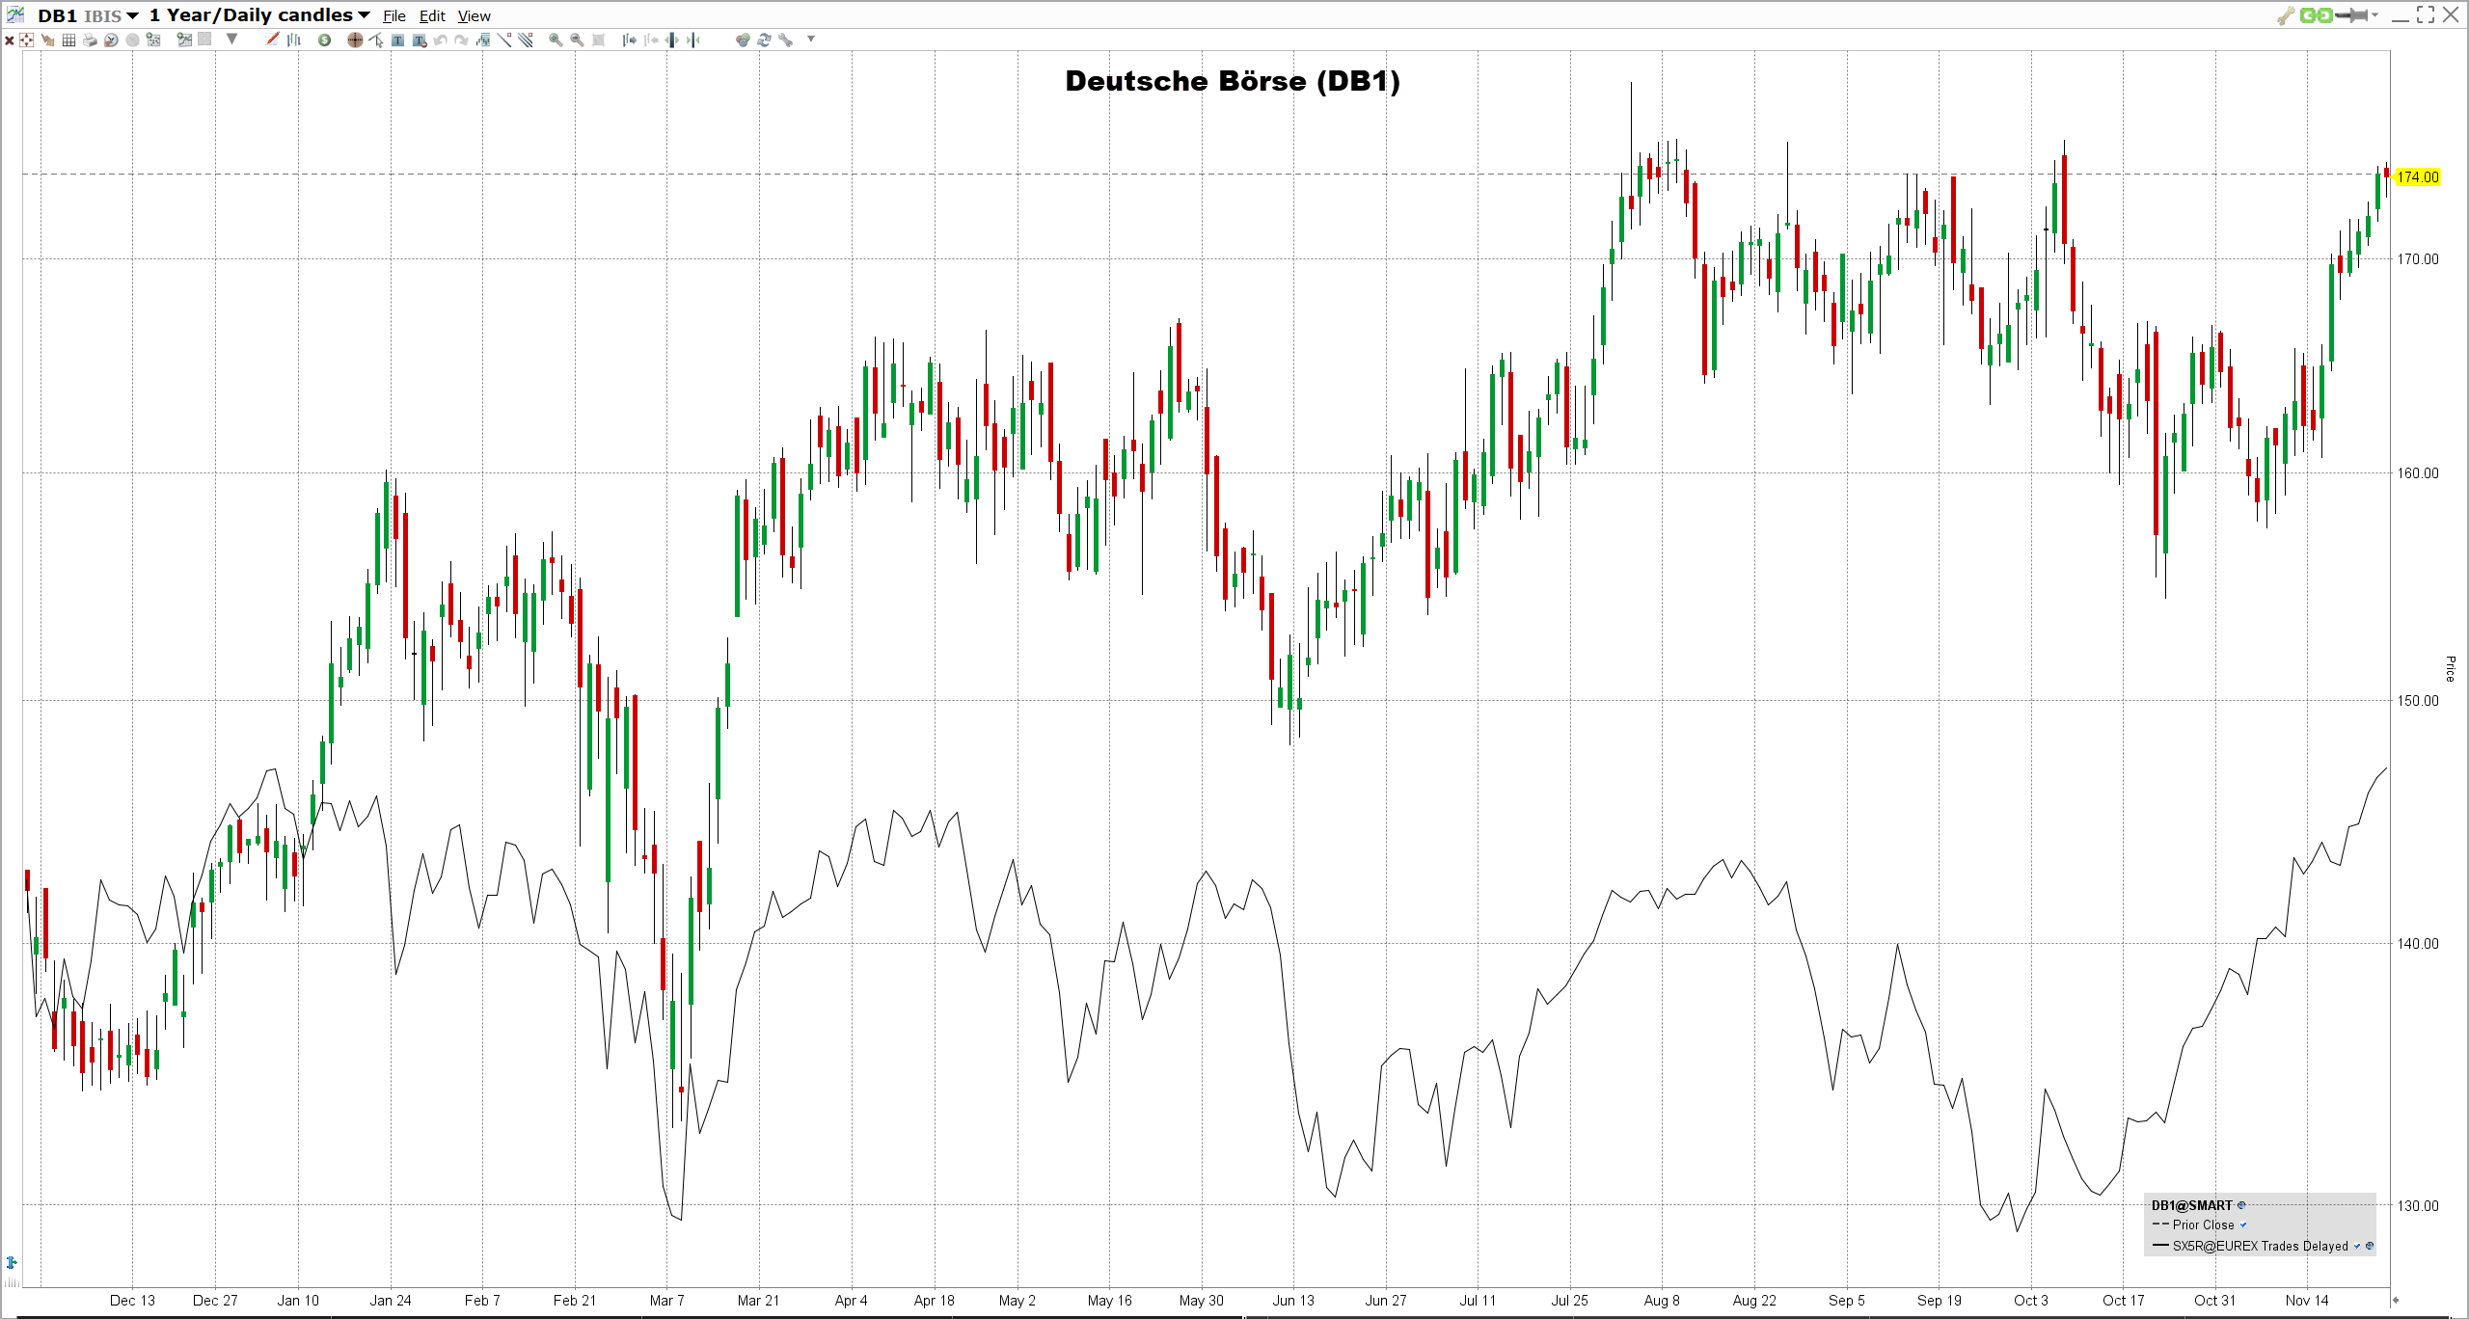Select the brown crosshair tool

[x=355, y=40]
